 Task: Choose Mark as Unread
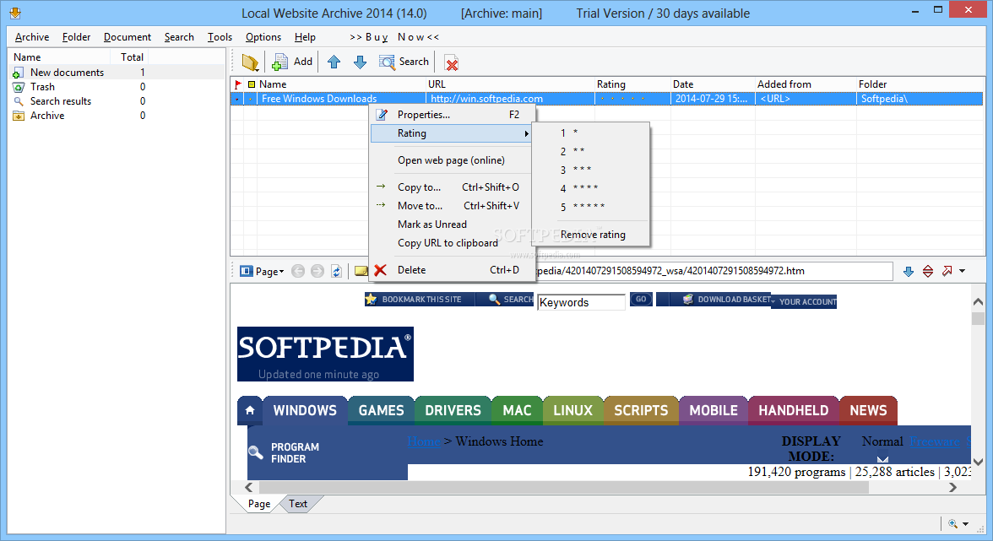pyautogui.click(x=453, y=225)
